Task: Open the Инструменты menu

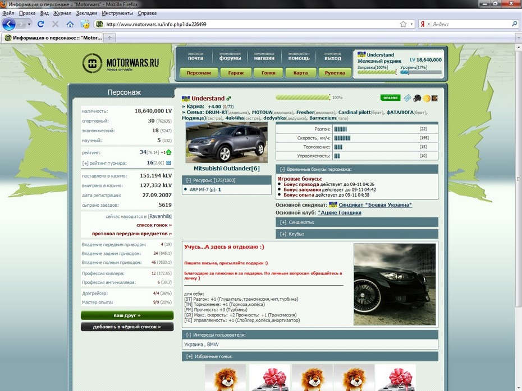Action: tap(117, 13)
